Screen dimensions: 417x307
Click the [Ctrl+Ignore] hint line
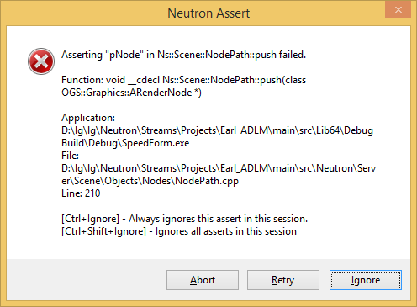(x=184, y=219)
